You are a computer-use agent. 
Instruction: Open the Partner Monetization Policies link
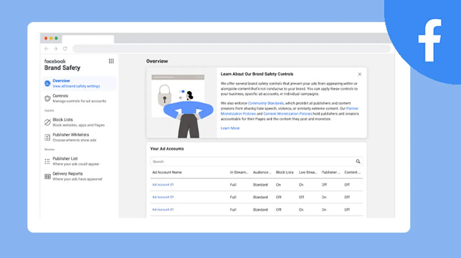click(x=290, y=111)
